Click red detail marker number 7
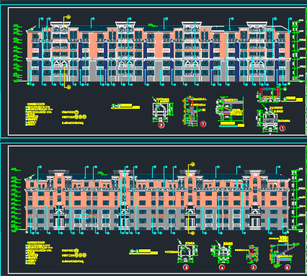The image size is (307, 276). coord(203,124)
